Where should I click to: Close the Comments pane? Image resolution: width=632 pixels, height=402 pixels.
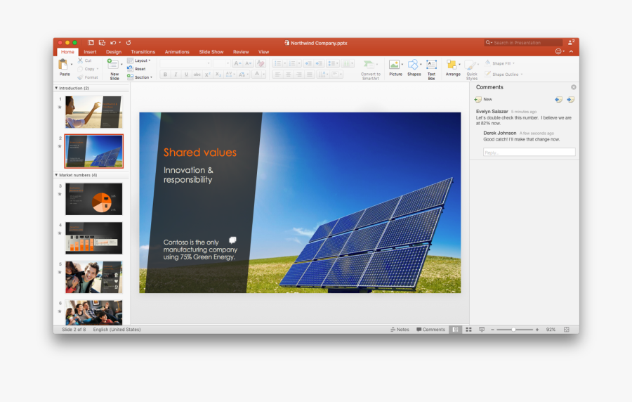coord(573,87)
